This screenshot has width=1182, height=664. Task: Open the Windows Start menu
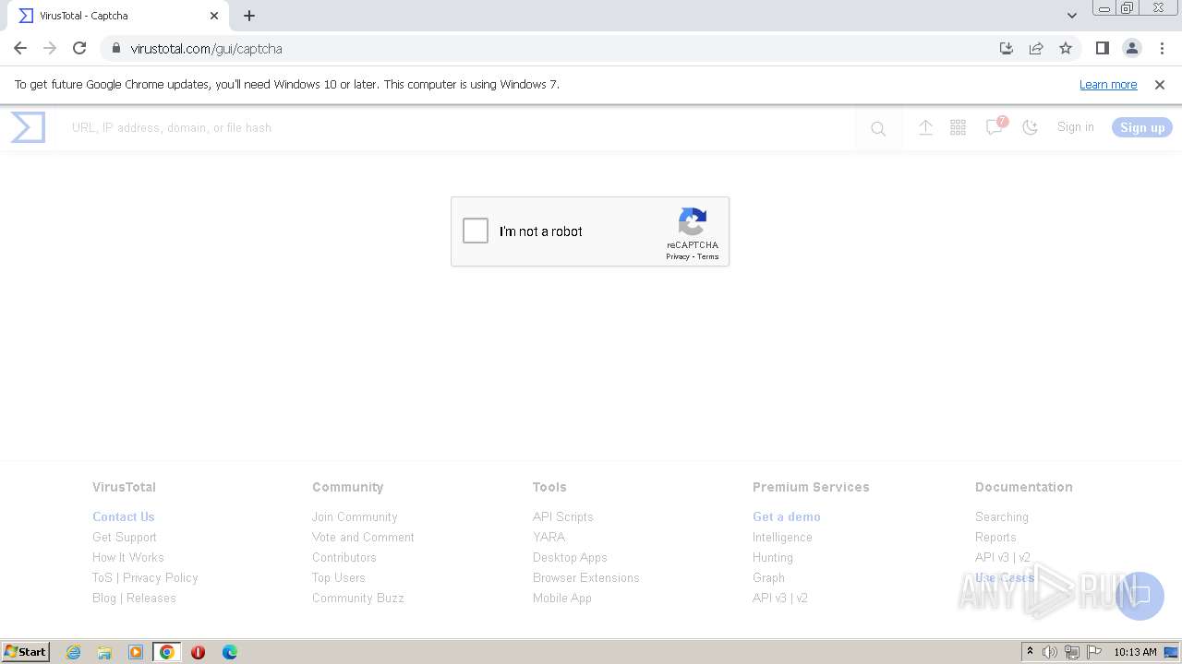tap(26, 651)
